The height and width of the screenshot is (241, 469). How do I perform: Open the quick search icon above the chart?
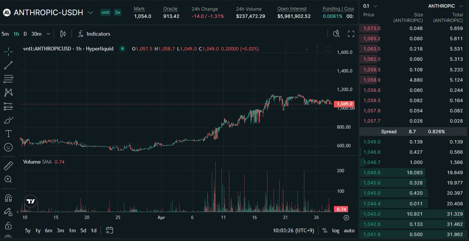pos(337,34)
